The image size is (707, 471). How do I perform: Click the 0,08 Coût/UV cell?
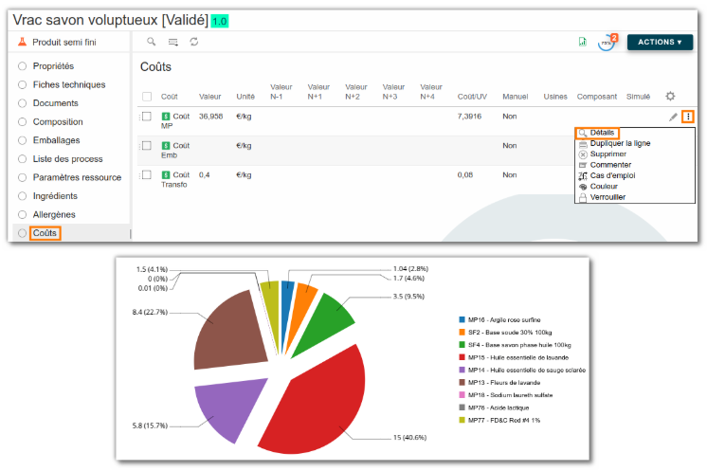pyautogui.click(x=465, y=175)
